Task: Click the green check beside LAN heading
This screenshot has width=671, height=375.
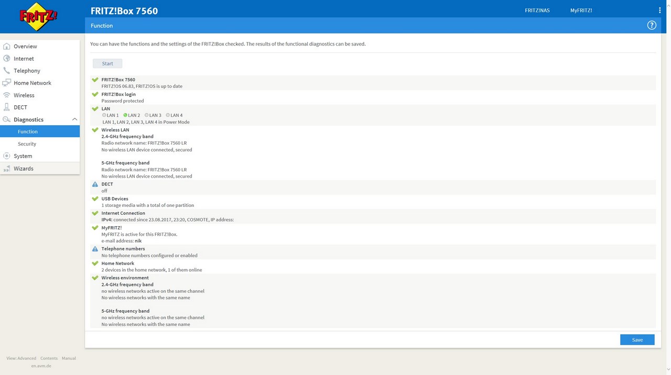Action: click(x=95, y=109)
